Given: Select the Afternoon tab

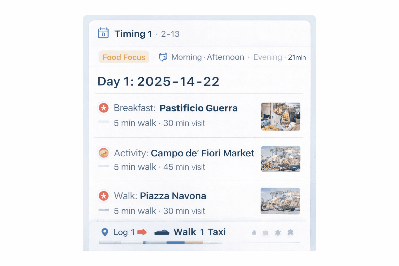Looking at the screenshot, I should click(x=225, y=57).
